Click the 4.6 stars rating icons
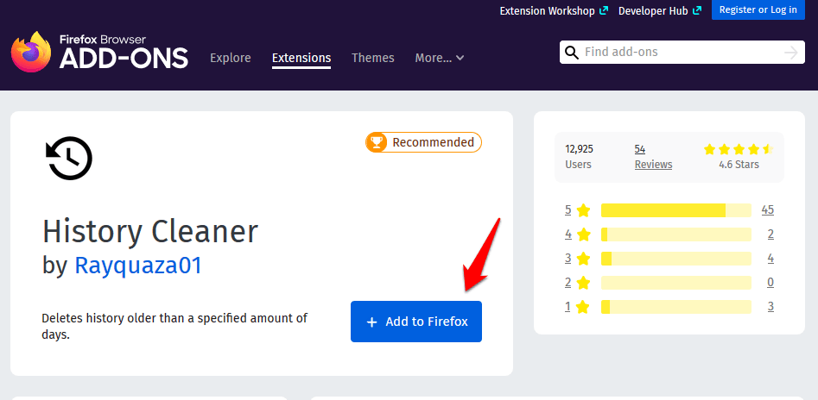 tap(738, 149)
